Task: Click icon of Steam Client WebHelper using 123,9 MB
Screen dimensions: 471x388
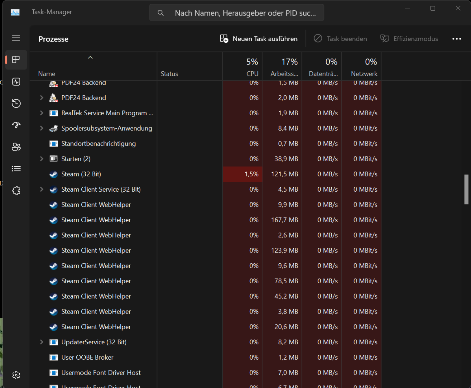Action: [54, 251]
